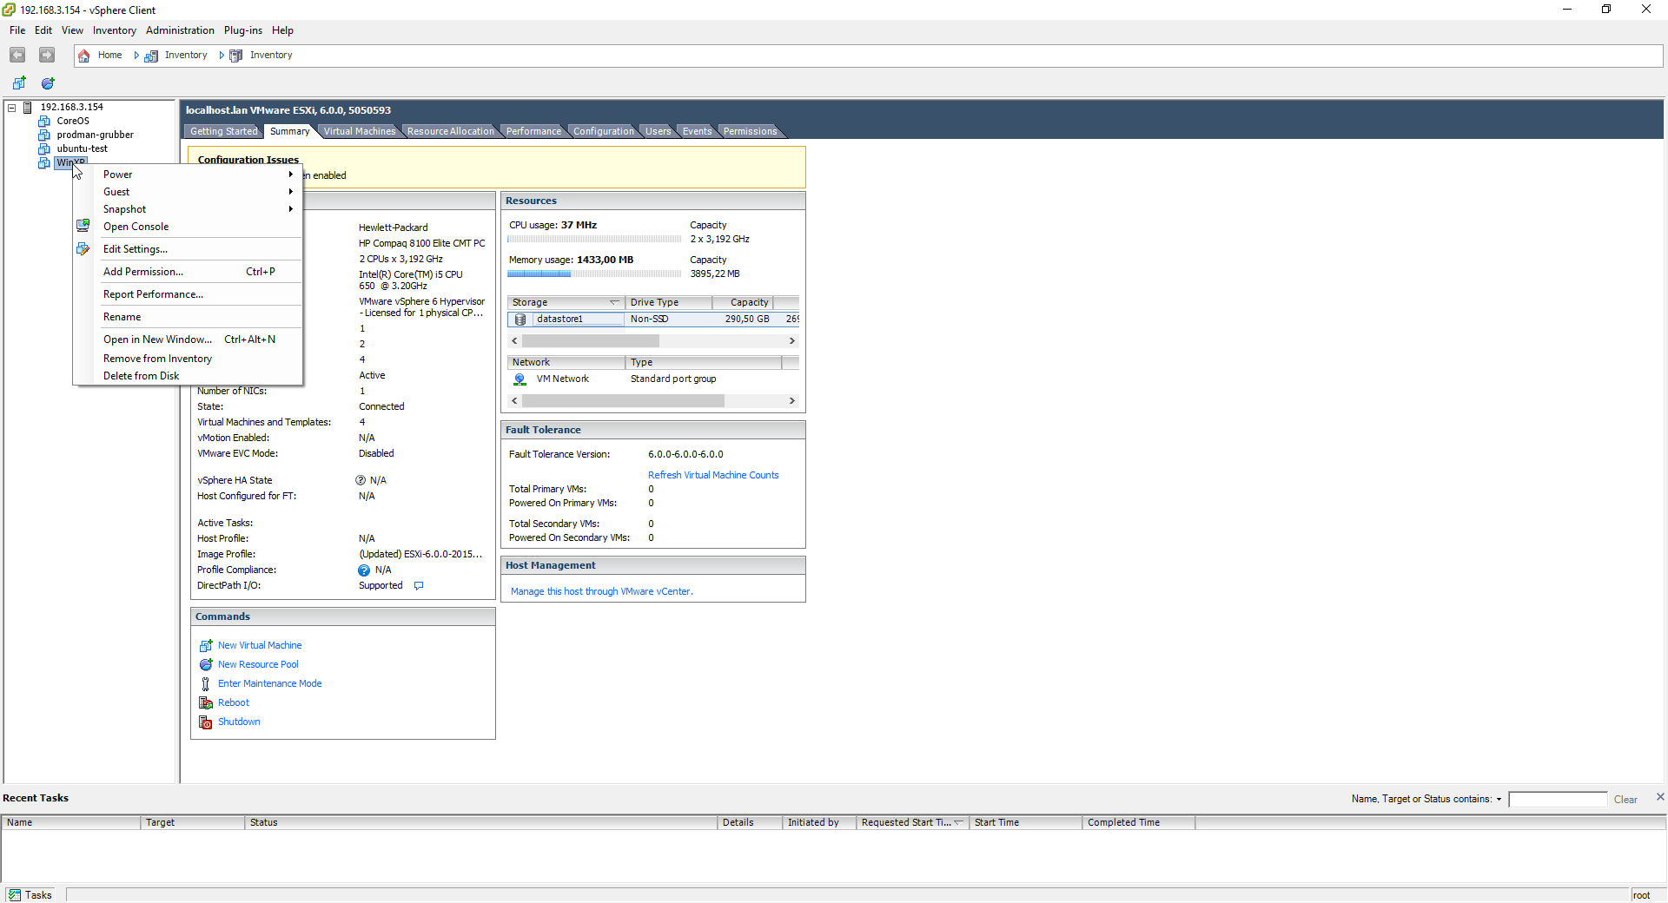The width and height of the screenshot is (1668, 903).
Task: Click the New Virtual Machine command icon
Action: tap(206, 646)
